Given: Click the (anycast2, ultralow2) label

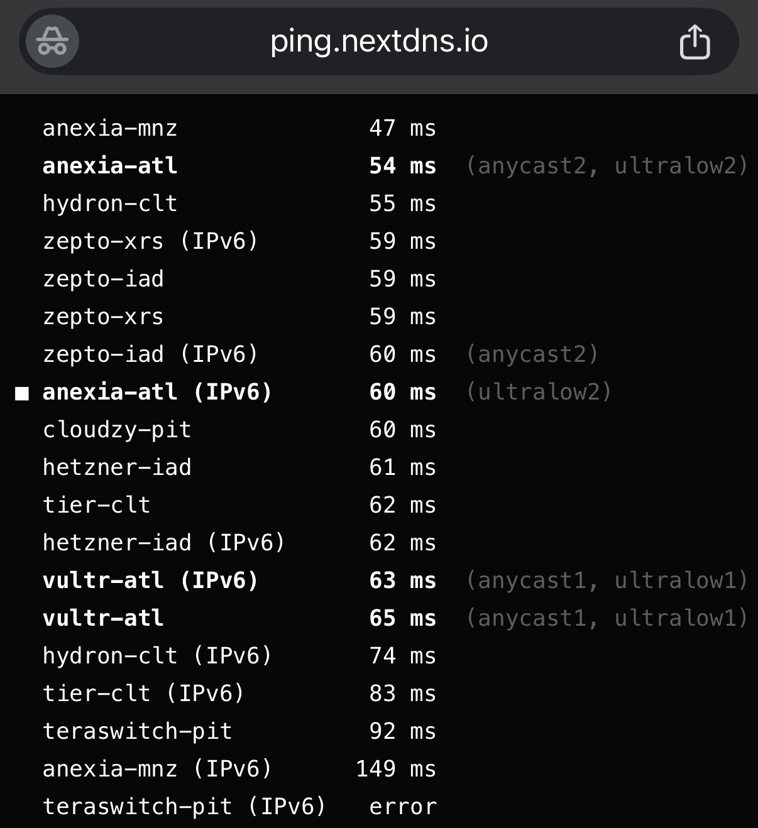Looking at the screenshot, I should pos(607,166).
